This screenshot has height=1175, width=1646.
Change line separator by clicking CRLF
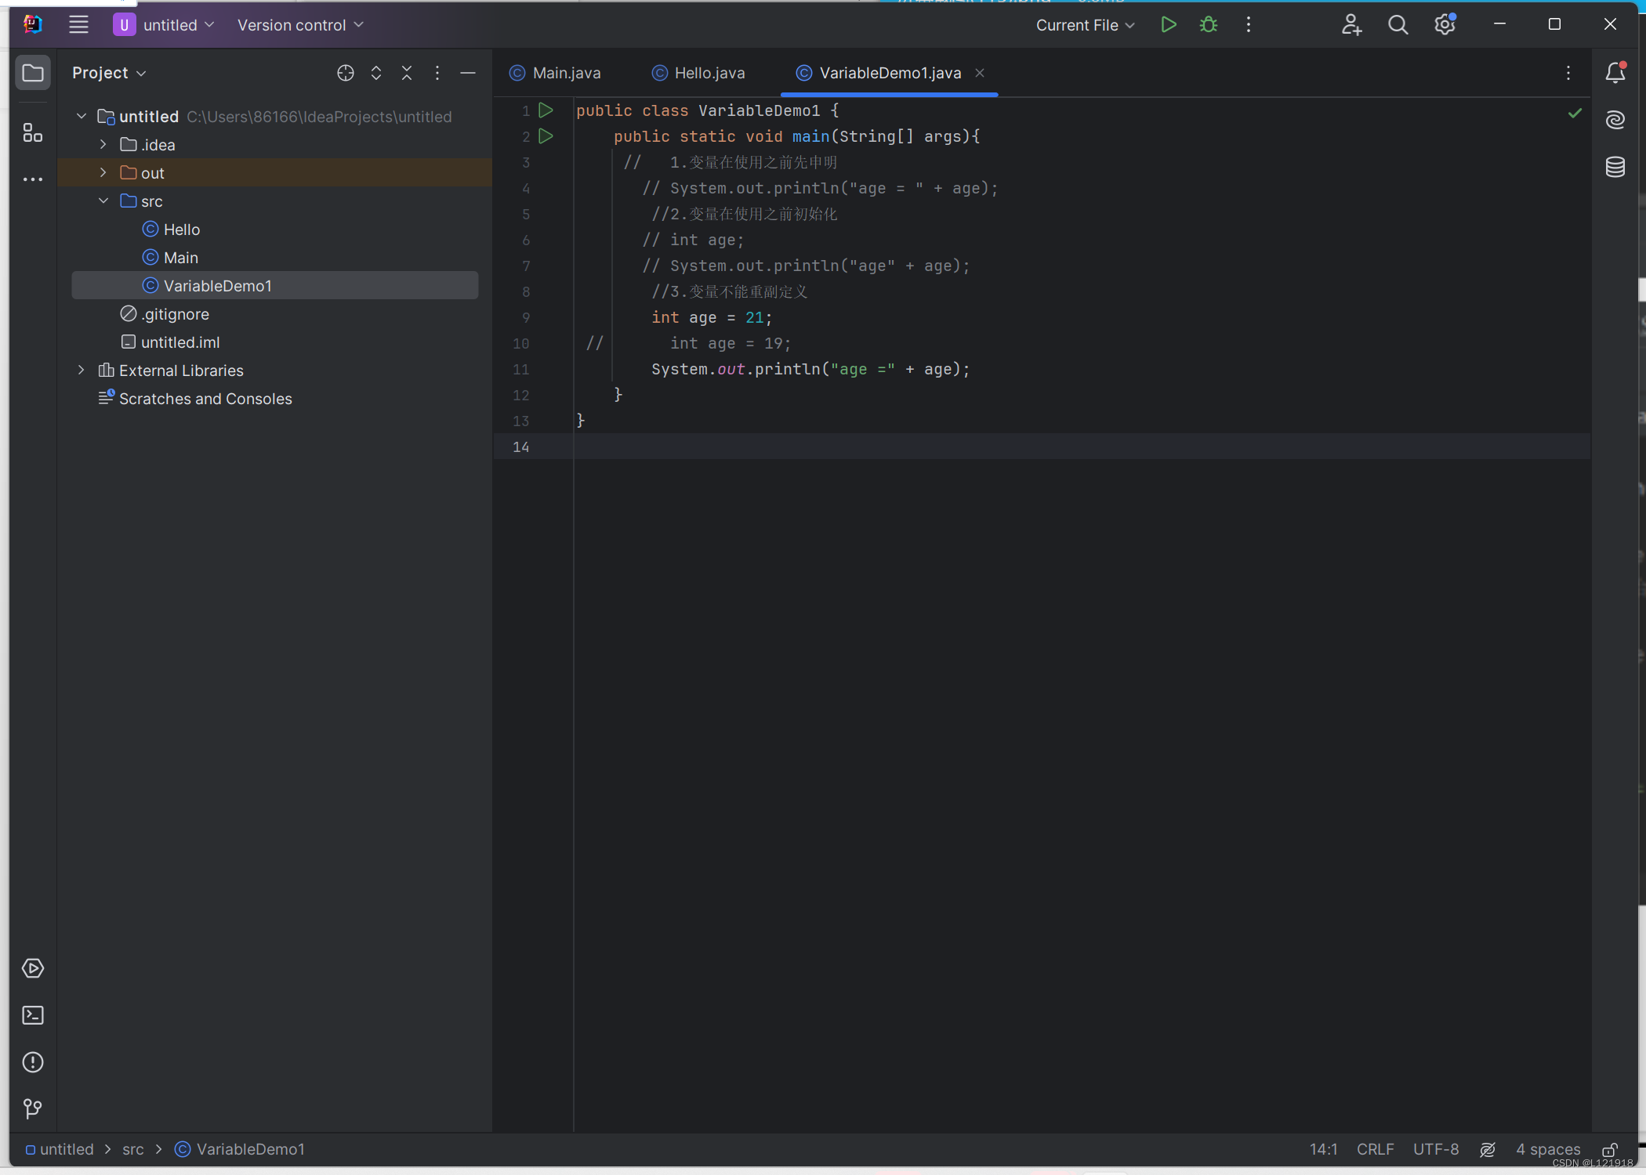point(1376,1149)
